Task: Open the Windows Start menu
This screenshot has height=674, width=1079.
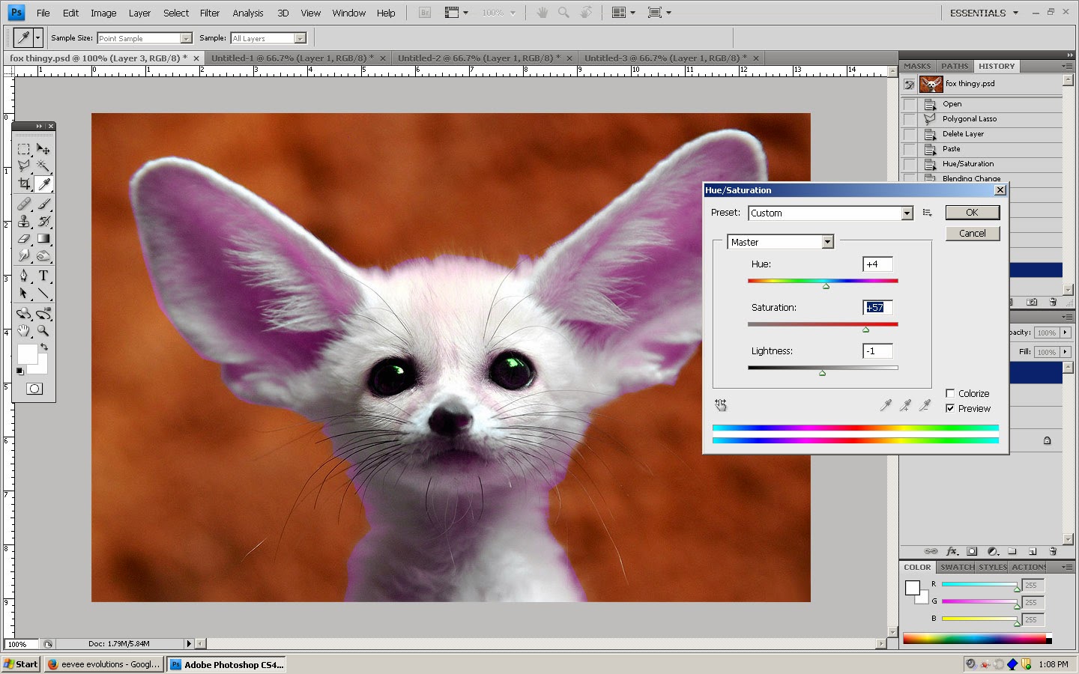Action: (21, 664)
